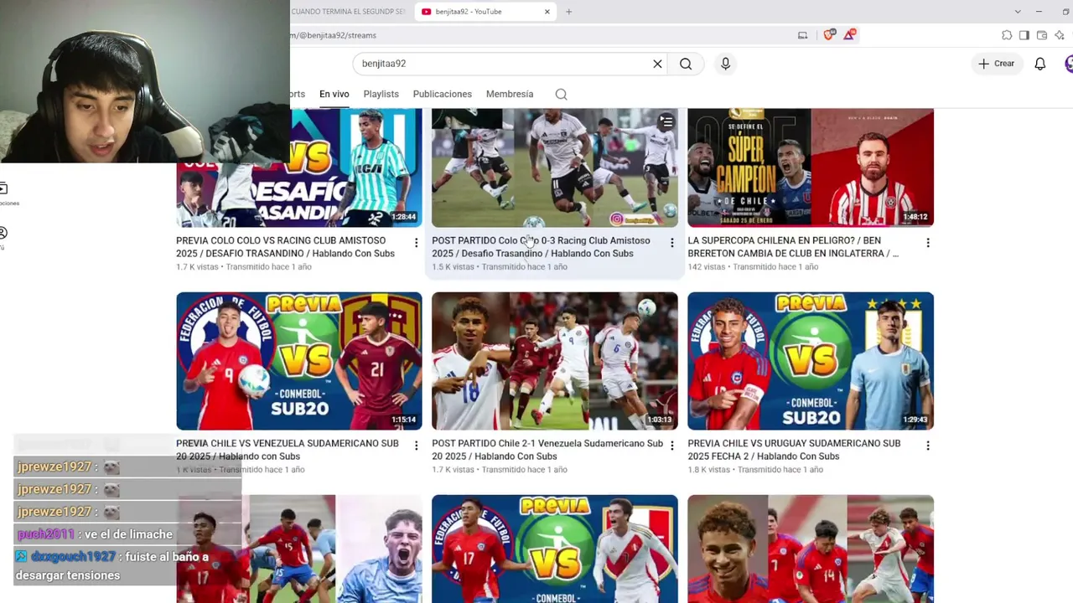Click the 1:29:43 duration badge

915,420
